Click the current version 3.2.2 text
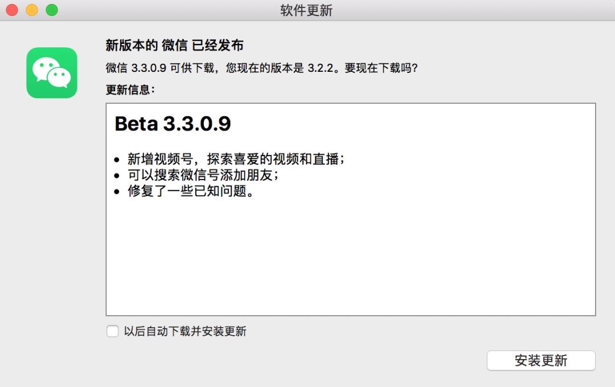 (x=320, y=68)
